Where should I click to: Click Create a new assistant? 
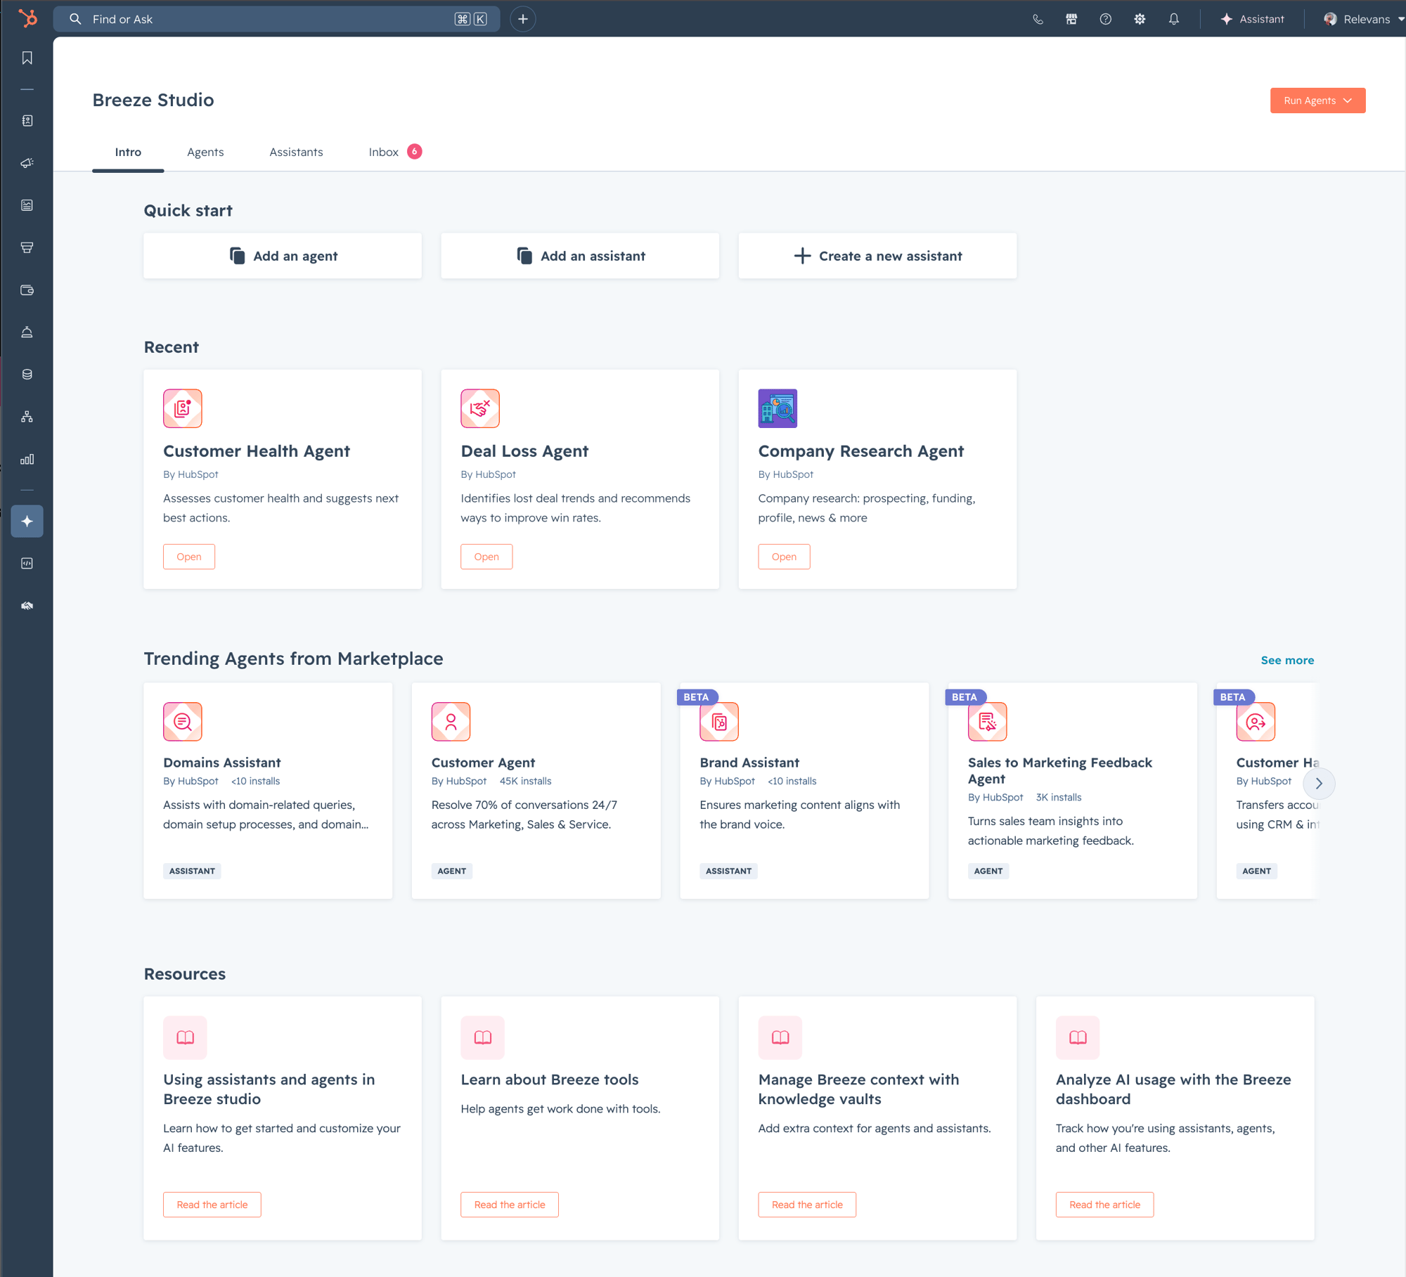(x=877, y=256)
